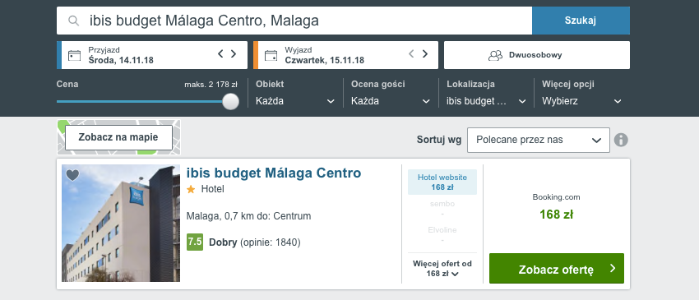The height and width of the screenshot is (300, 699).
Task: Move arrival date to previous day
Action: [x=220, y=54]
